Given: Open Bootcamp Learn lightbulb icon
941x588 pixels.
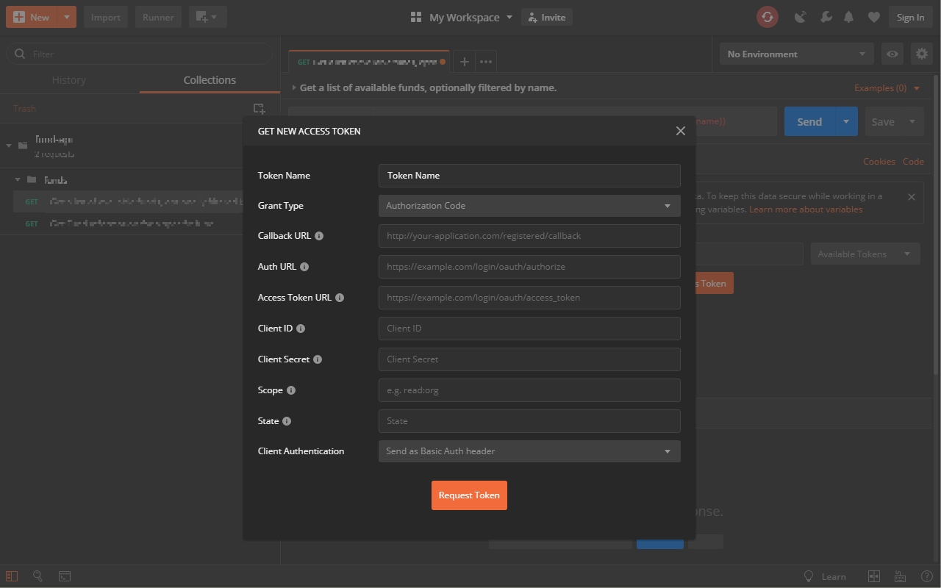Looking at the screenshot, I should (x=809, y=576).
